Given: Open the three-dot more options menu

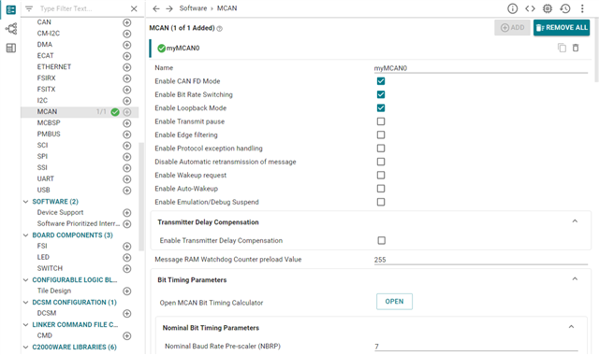Looking at the screenshot, I should click(x=582, y=8).
